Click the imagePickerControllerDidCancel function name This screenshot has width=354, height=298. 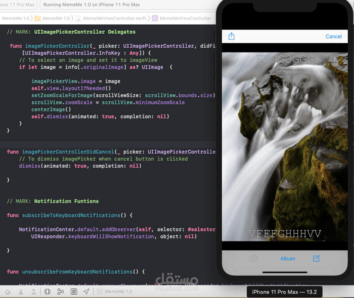(x=68, y=152)
